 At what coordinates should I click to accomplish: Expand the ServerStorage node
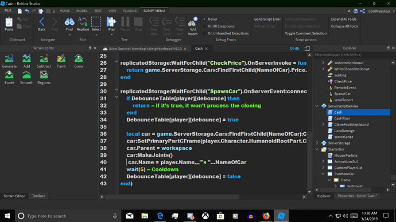pyautogui.click(x=317, y=143)
